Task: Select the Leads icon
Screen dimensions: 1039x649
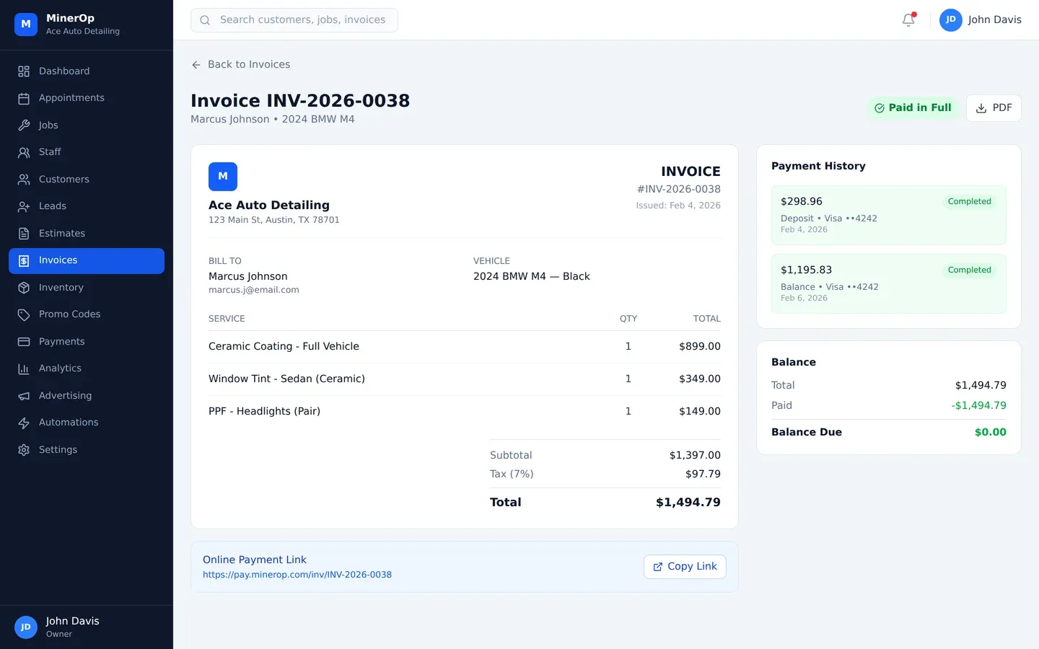Action: point(24,206)
